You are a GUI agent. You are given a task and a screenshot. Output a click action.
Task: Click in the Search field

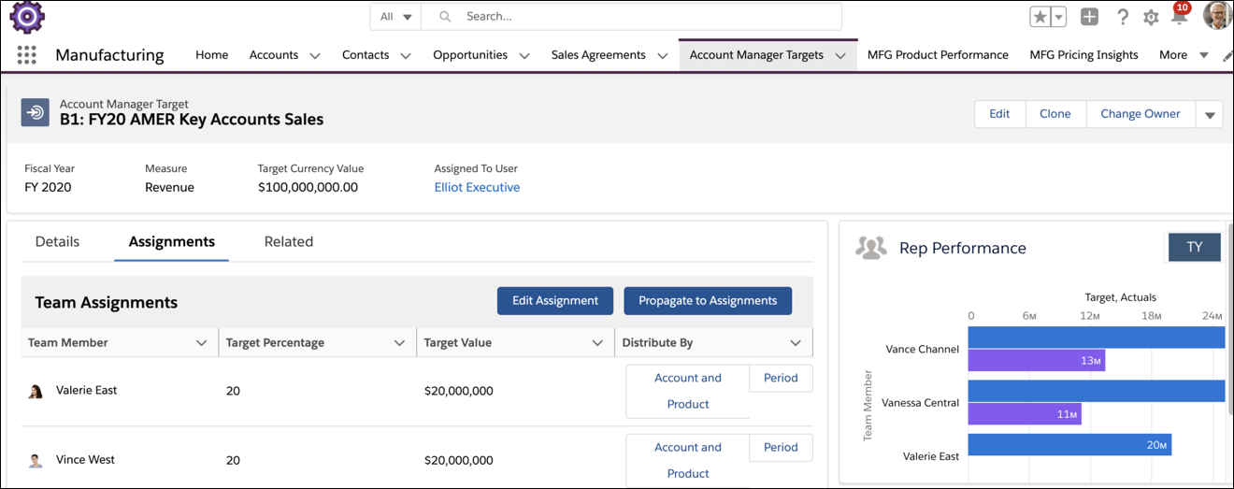631,17
